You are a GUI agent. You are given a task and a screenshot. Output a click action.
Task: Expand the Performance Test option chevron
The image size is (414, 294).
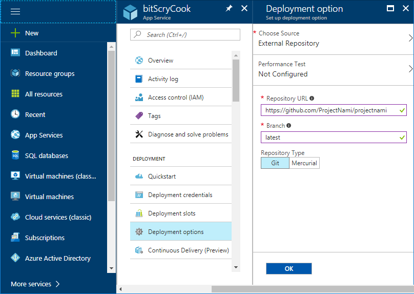point(410,69)
